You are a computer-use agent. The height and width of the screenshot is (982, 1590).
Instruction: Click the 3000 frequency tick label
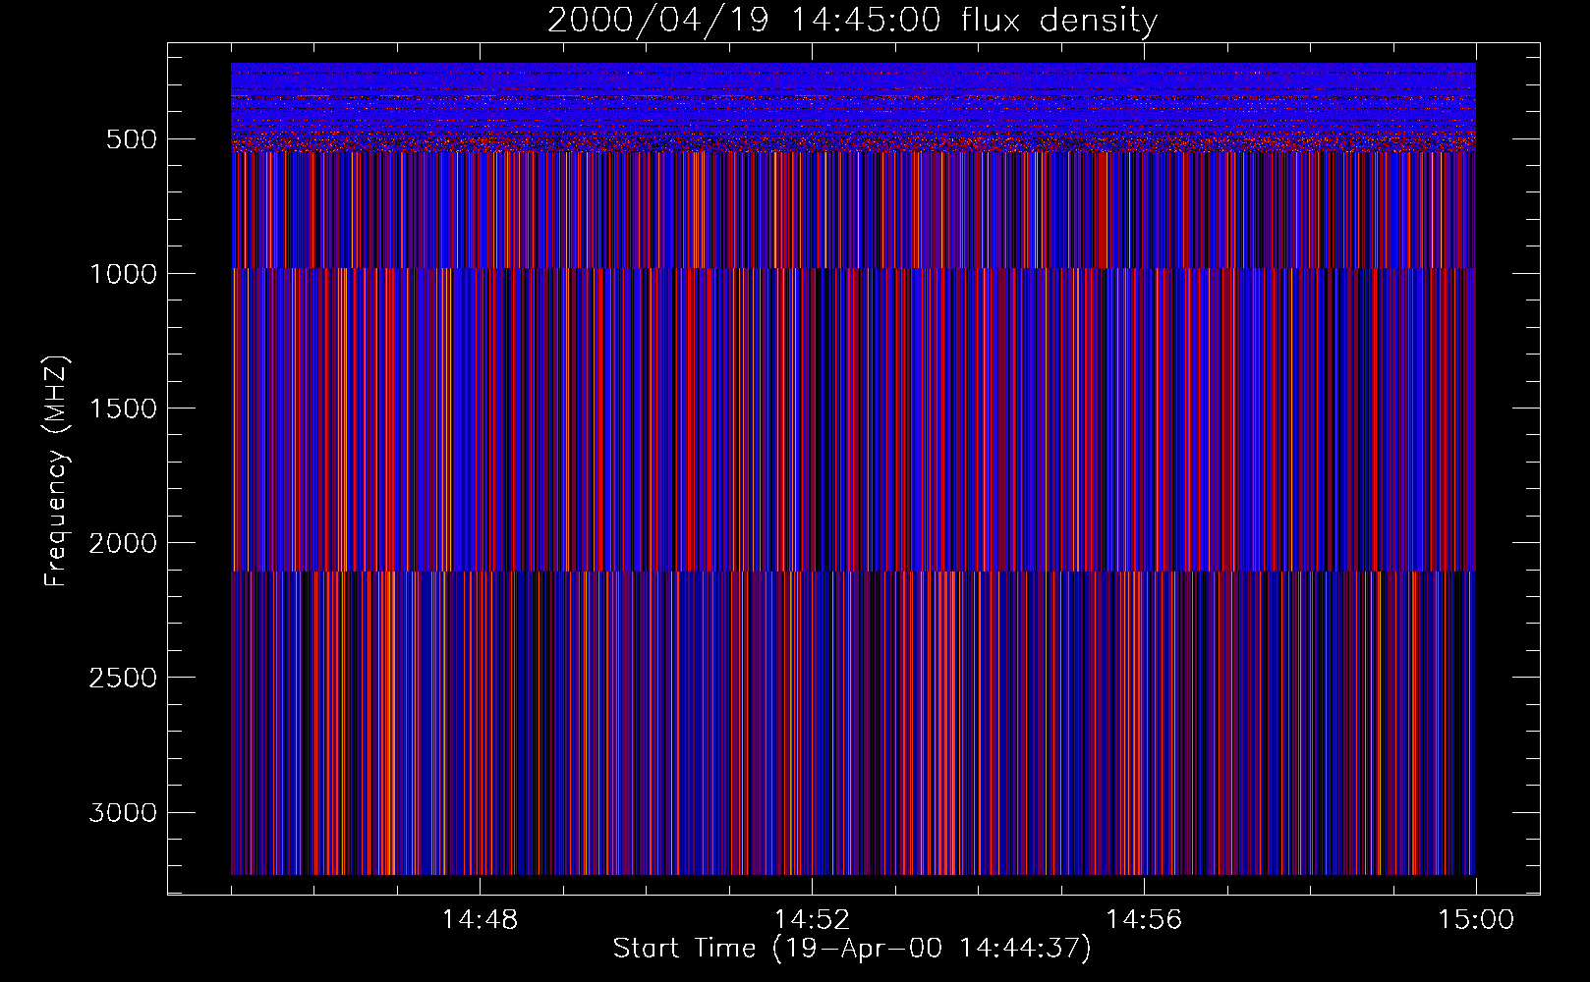click(123, 812)
